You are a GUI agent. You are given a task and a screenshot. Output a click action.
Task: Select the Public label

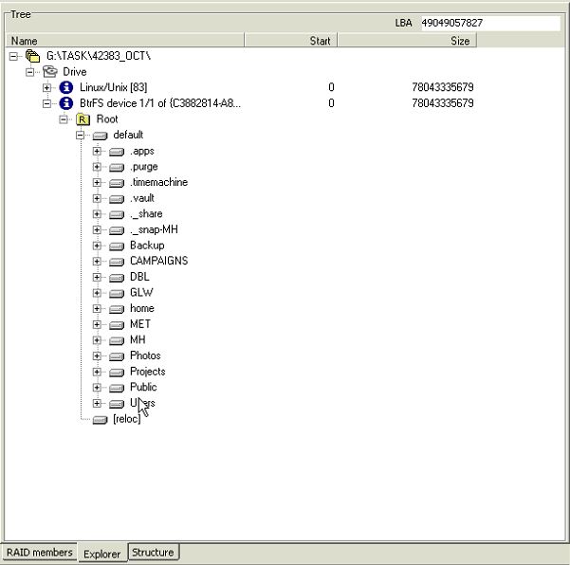(143, 388)
